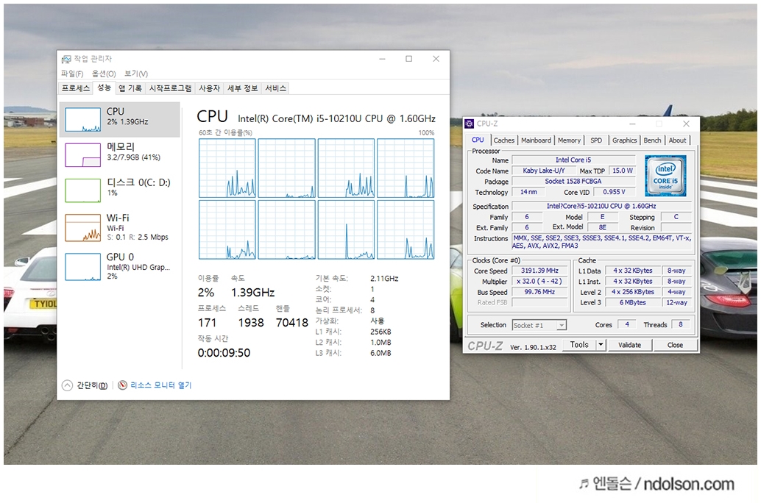Switch to the 프로세스 tab
761x503 pixels.
pyautogui.click(x=76, y=88)
